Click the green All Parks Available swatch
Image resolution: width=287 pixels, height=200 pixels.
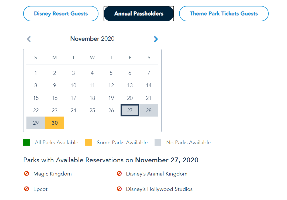[x=26, y=142]
